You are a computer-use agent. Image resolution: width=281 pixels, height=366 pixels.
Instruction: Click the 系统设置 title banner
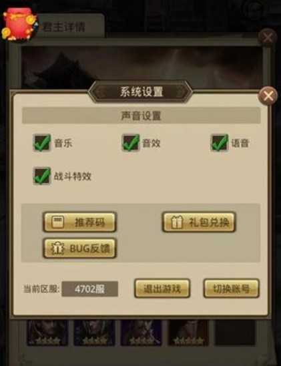(141, 91)
